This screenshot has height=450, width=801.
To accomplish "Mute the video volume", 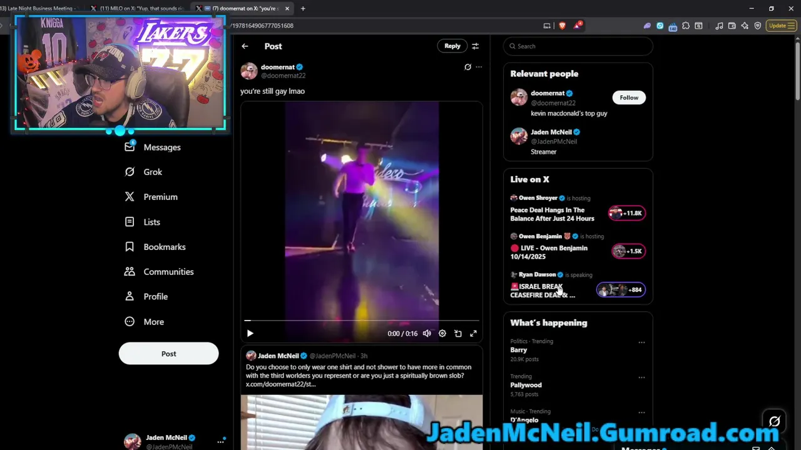I will pyautogui.click(x=427, y=334).
